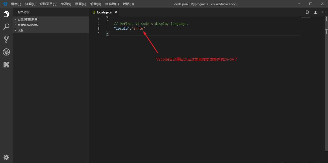Open the editor More Actions ellipsis
The height and width of the screenshot is (163, 328).
(x=324, y=12)
